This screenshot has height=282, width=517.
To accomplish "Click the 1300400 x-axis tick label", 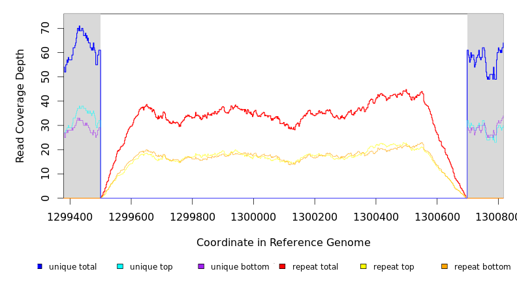I will click(x=375, y=216).
